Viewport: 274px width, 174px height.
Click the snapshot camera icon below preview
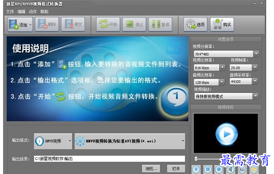click(x=242, y=170)
